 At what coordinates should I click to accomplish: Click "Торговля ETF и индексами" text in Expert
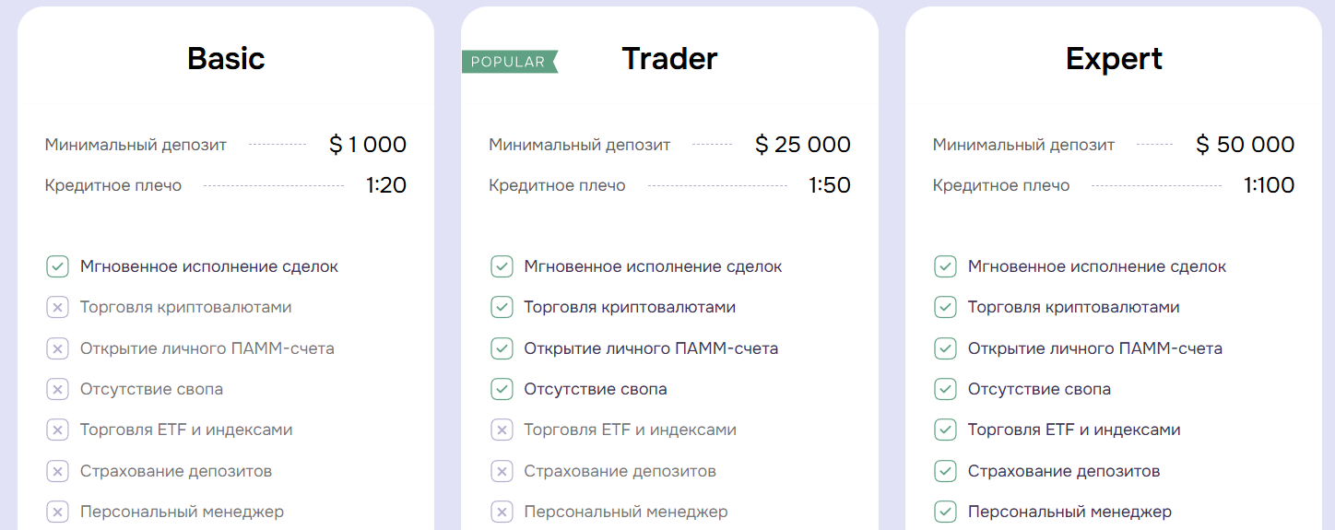pyautogui.click(x=1074, y=430)
